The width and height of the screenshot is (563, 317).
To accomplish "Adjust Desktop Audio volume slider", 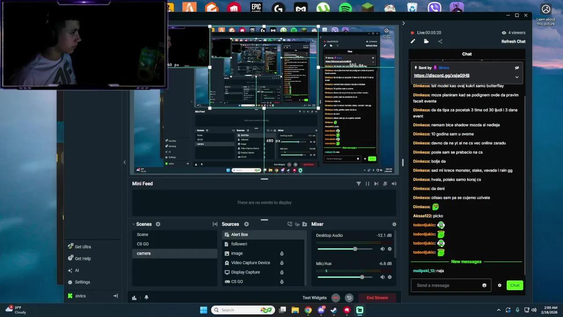I will tap(345, 249).
